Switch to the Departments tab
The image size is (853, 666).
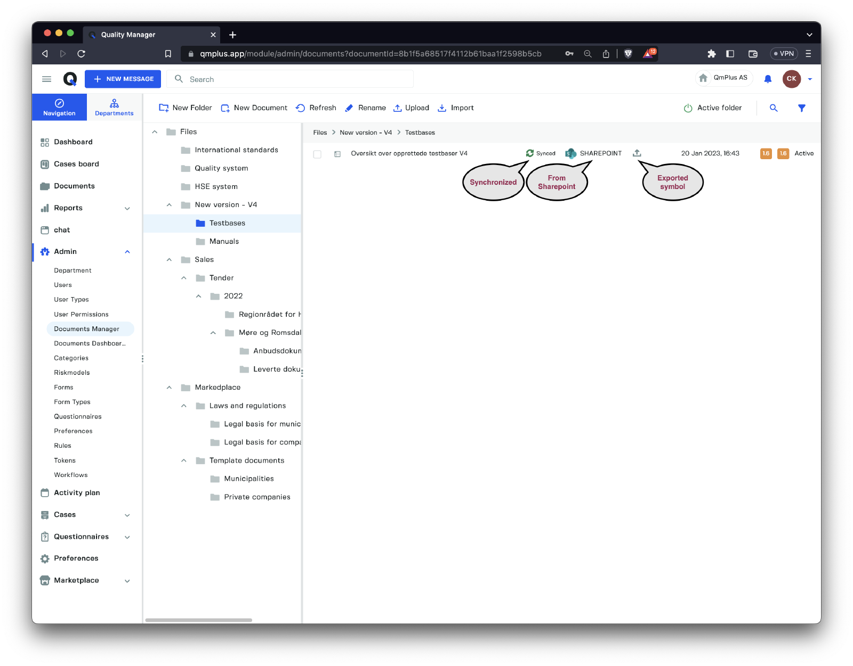tap(114, 107)
